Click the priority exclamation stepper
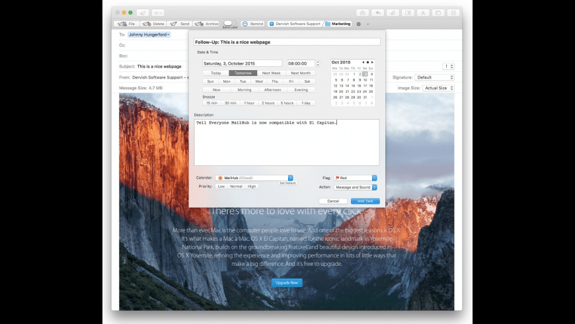This screenshot has height=324, width=575. [448, 66]
